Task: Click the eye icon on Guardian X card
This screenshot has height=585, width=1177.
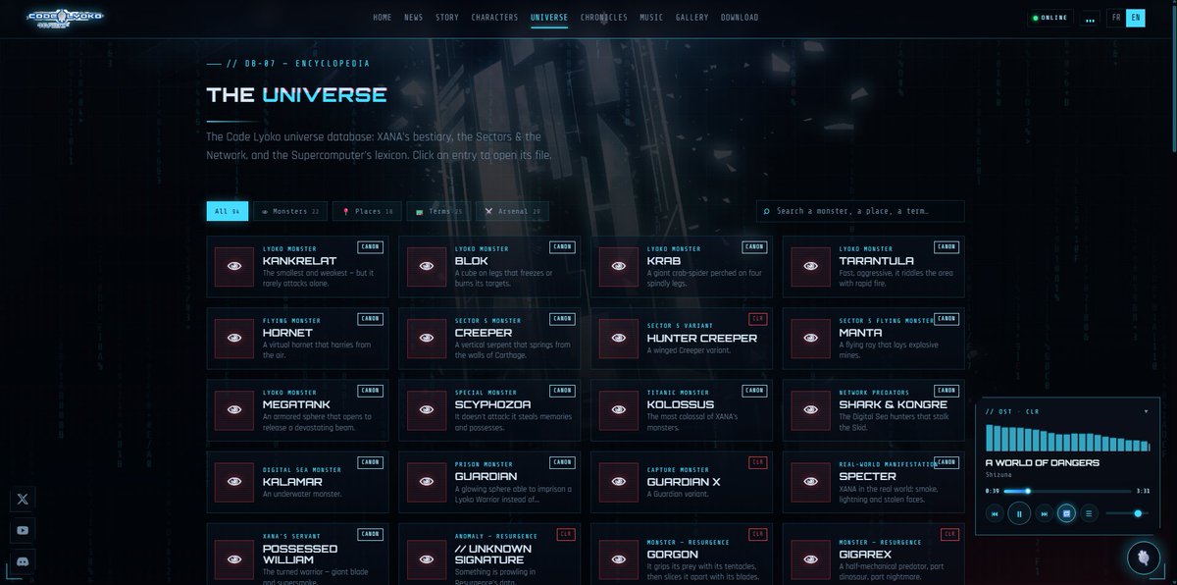Action: [619, 481]
